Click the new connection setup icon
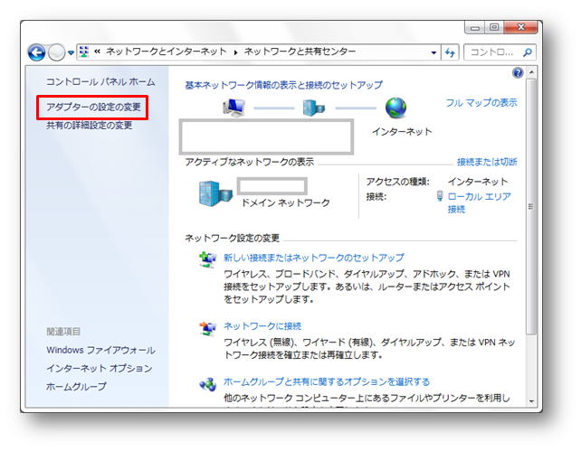The width and height of the screenshot is (581, 451). (x=207, y=259)
